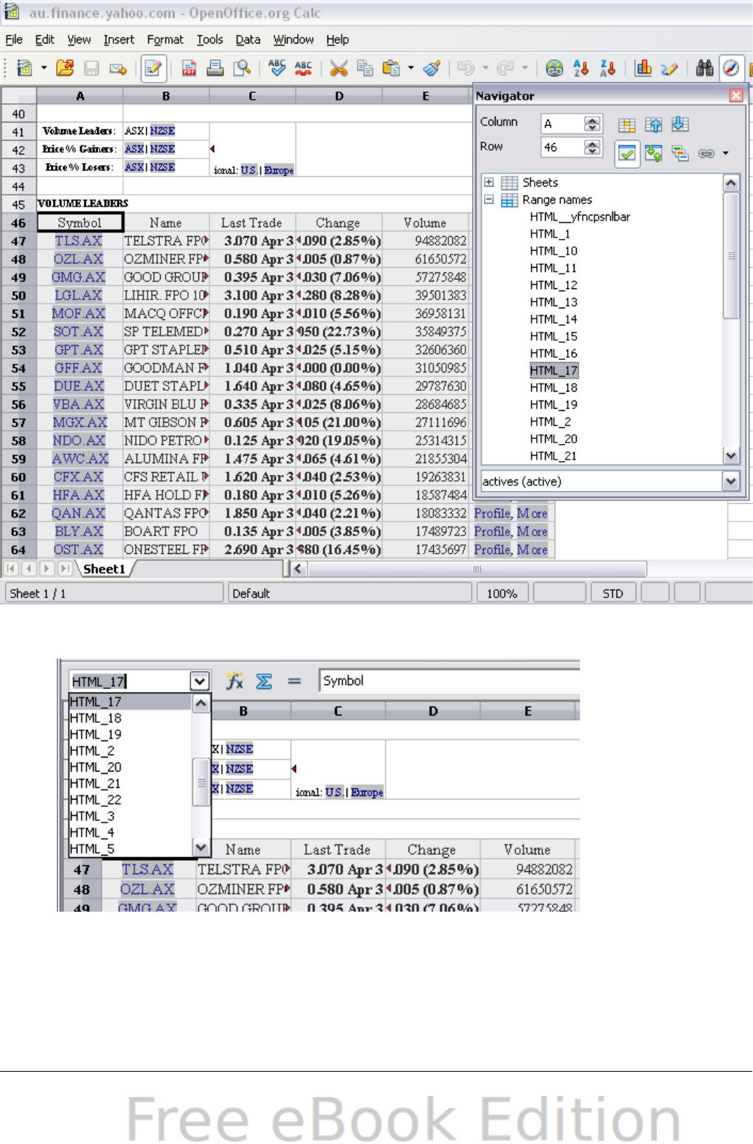Open the Edit menu
Image resolution: width=753 pixels, height=1144 pixels.
point(45,40)
